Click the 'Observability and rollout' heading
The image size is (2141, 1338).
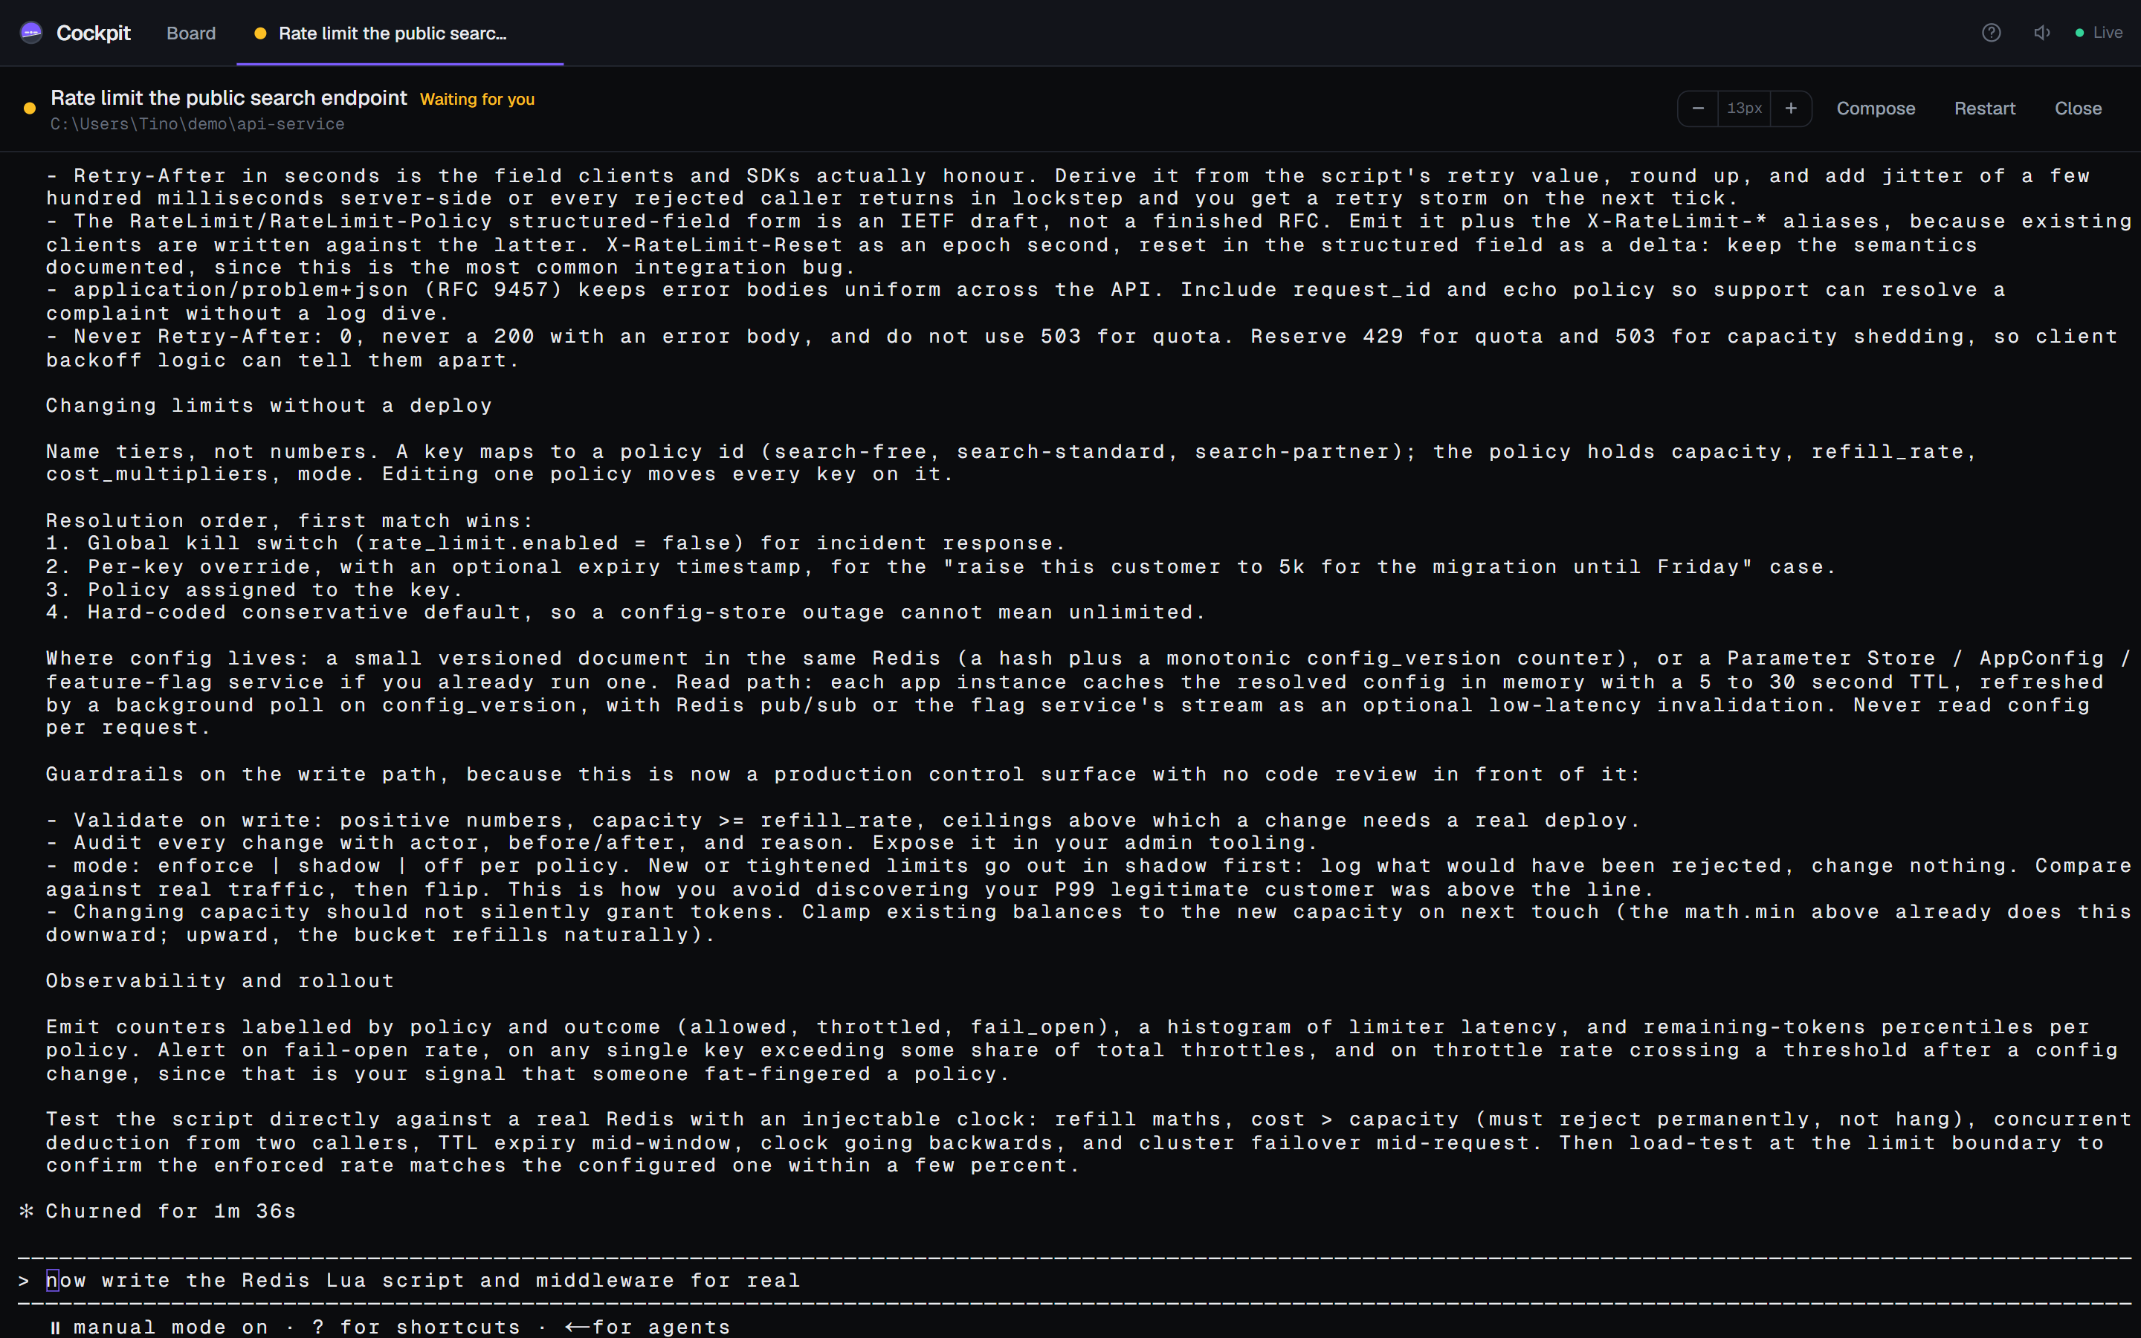220,980
